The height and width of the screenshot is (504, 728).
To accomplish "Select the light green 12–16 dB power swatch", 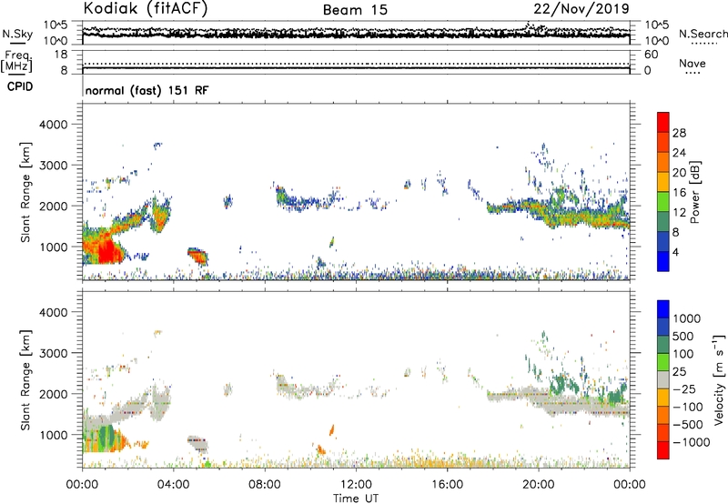I will click(663, 202).
